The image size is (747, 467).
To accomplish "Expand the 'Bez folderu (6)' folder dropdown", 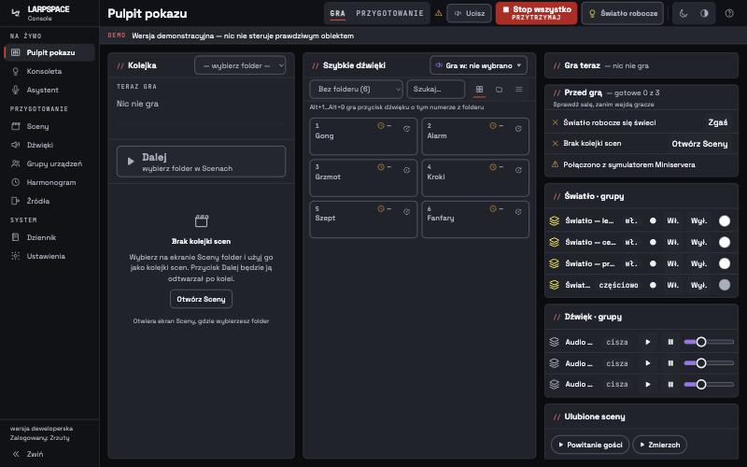I will (356, 89).
